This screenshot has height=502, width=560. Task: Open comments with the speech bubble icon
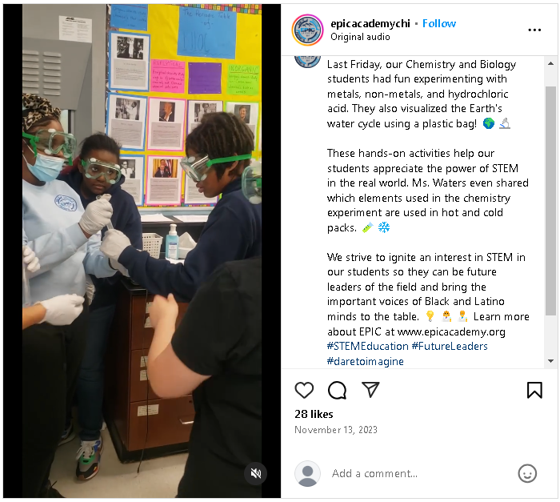coord(337,390)
